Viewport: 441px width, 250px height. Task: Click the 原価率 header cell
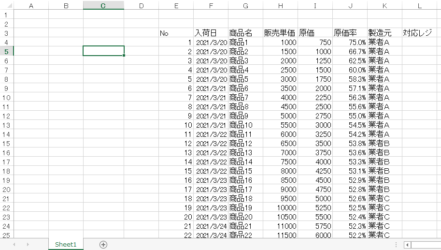tap(350, 33)
